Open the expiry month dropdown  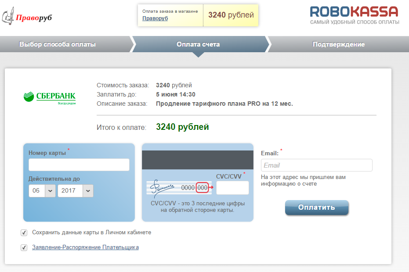point(42,191)
